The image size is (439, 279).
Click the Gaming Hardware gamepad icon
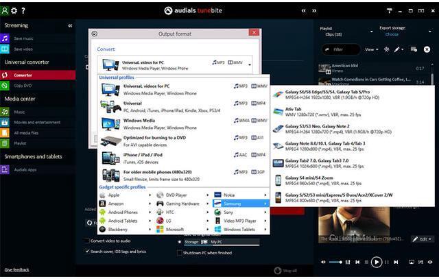pos(160,204)
